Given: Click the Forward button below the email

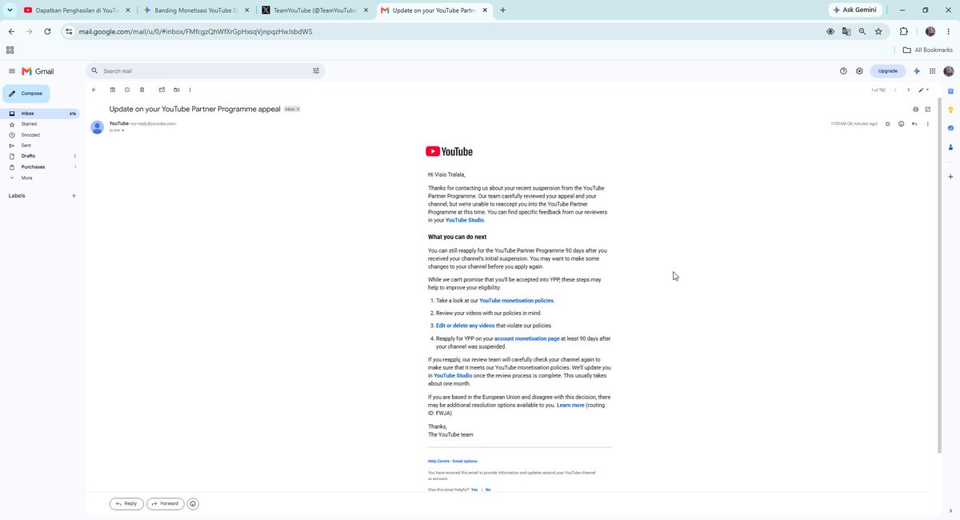Looking at the screenshot, I should pos(165,504).
